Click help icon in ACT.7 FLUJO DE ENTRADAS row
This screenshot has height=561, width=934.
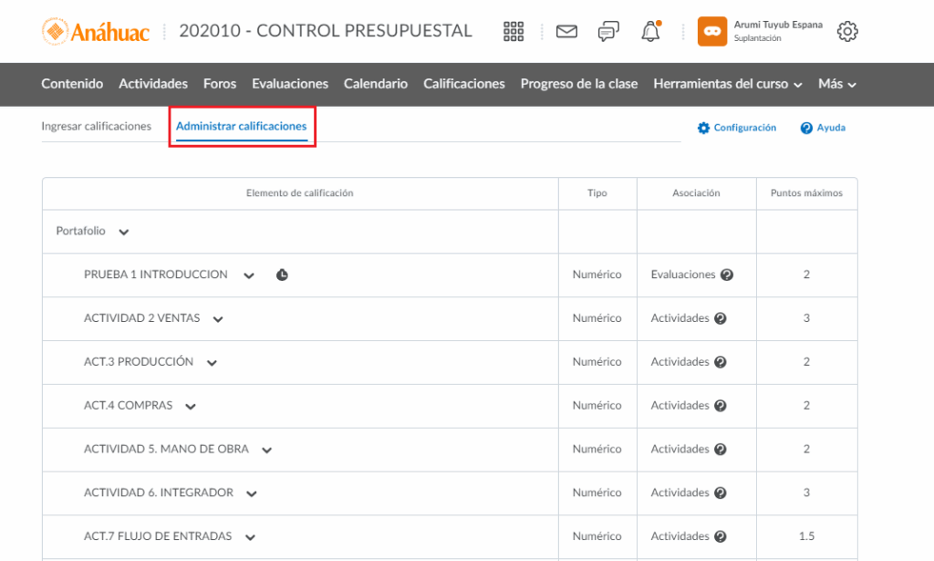click(720, 536)
